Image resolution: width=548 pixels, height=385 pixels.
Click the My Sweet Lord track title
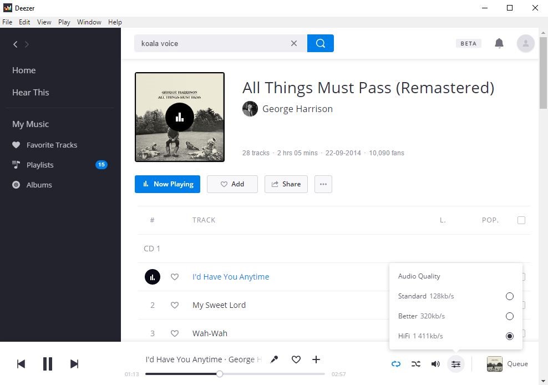pyautogui.click(x=219, y=305)
